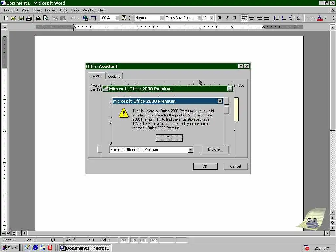Switch to Normal View button at bottom-left
Viewport: 336px width, 252px height.
pos(3,233)
